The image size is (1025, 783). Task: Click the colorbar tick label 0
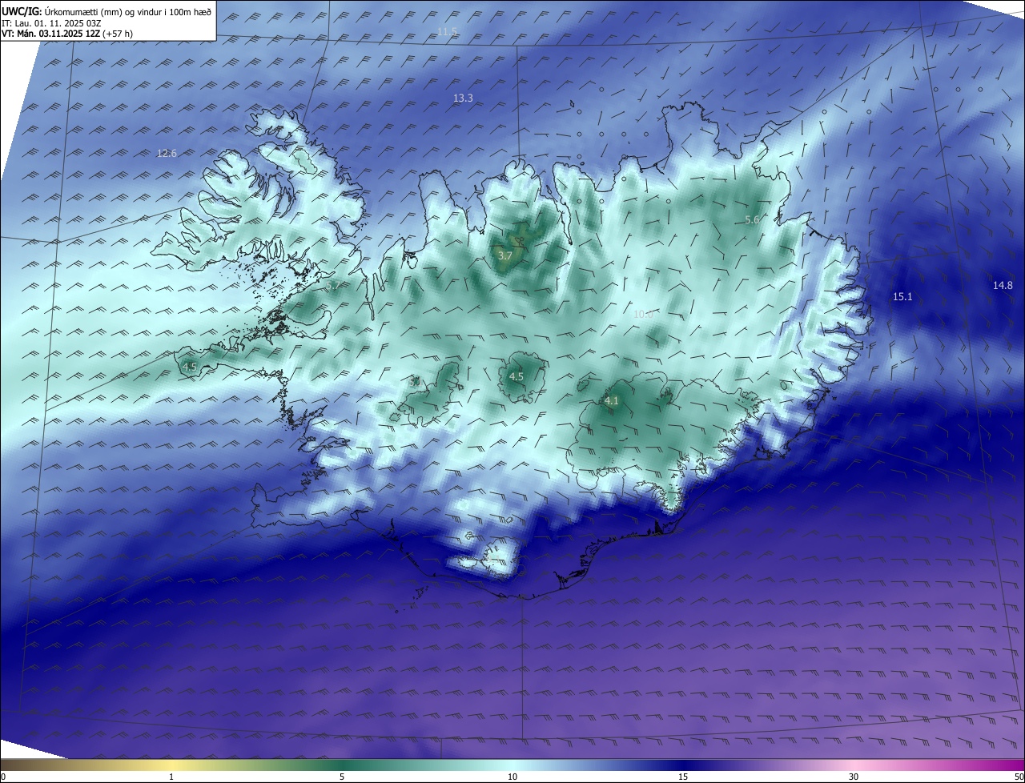3,777
